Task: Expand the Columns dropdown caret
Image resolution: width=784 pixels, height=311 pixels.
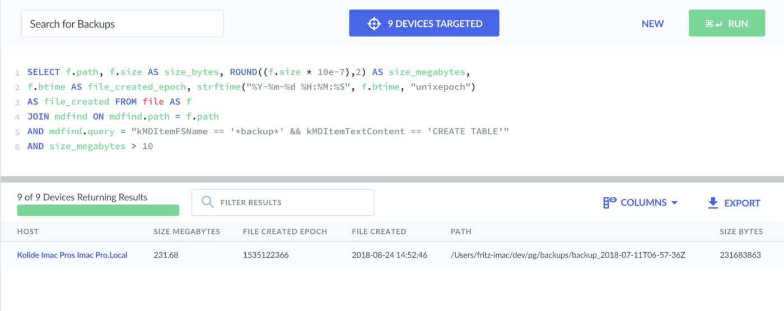Action: [x=674, y=202]
